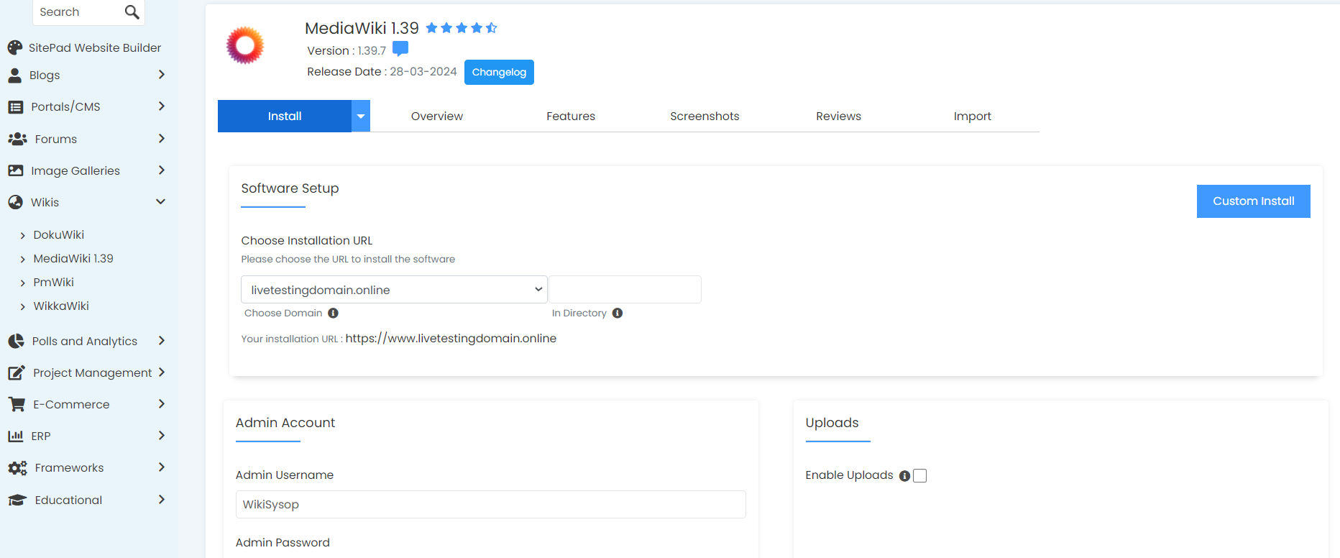Click the Forums group icon
The image size is (1340, 558).
click(17, 139)
